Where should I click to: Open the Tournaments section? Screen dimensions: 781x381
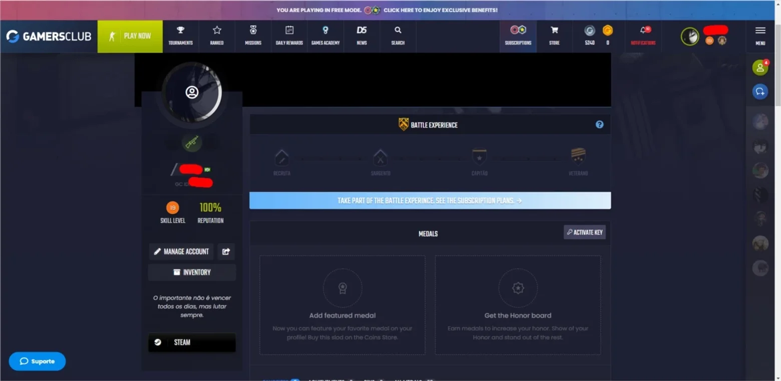point(181,37)
